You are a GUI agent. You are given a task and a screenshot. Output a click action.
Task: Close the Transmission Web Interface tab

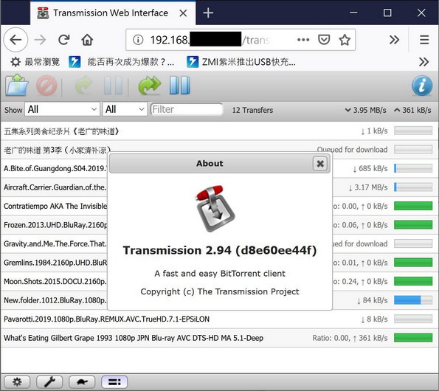click(x=183, y=13)
